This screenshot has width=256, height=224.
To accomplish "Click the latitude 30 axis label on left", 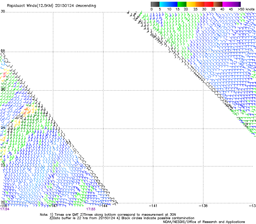I will click(x=3, y=11).
